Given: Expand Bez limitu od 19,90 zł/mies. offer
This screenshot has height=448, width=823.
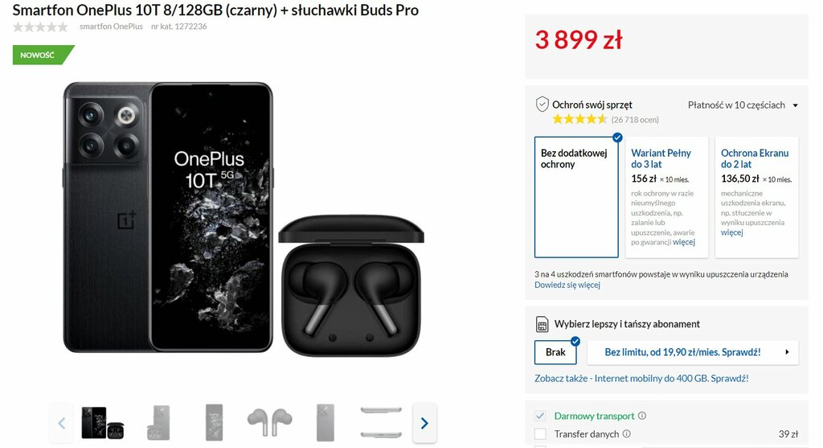Looking at the screenshot, I should 693,352.
